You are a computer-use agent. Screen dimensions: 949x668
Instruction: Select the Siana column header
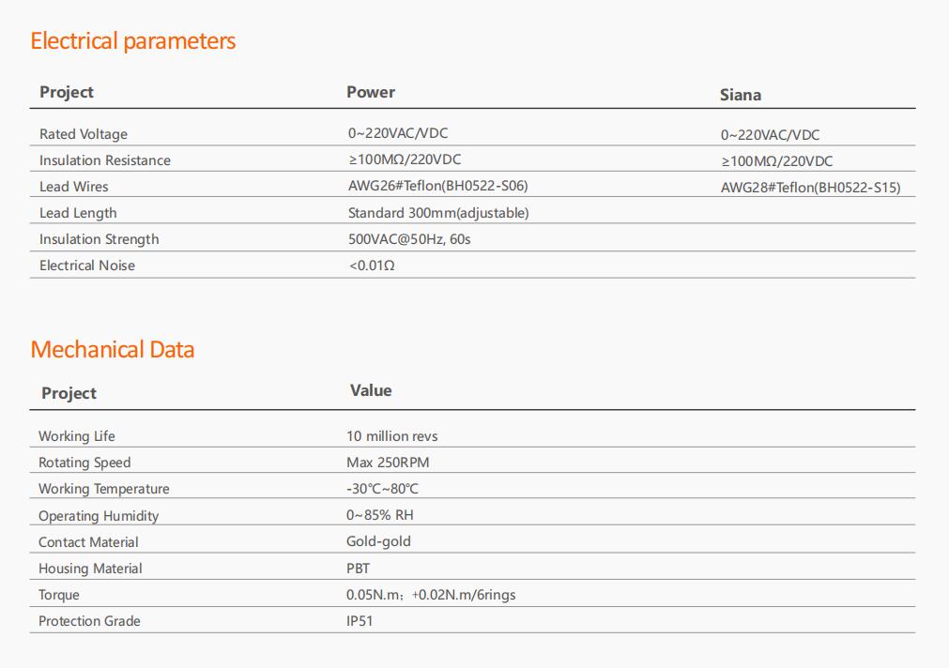[741, 95]
